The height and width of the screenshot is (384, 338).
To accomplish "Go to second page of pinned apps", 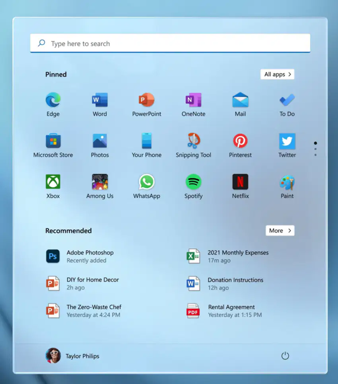I will click(315, 149).
